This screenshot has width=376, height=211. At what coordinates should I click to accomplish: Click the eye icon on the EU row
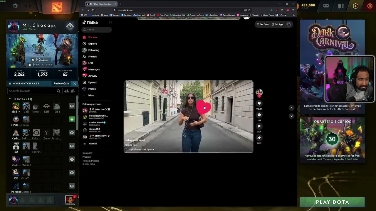72,146
